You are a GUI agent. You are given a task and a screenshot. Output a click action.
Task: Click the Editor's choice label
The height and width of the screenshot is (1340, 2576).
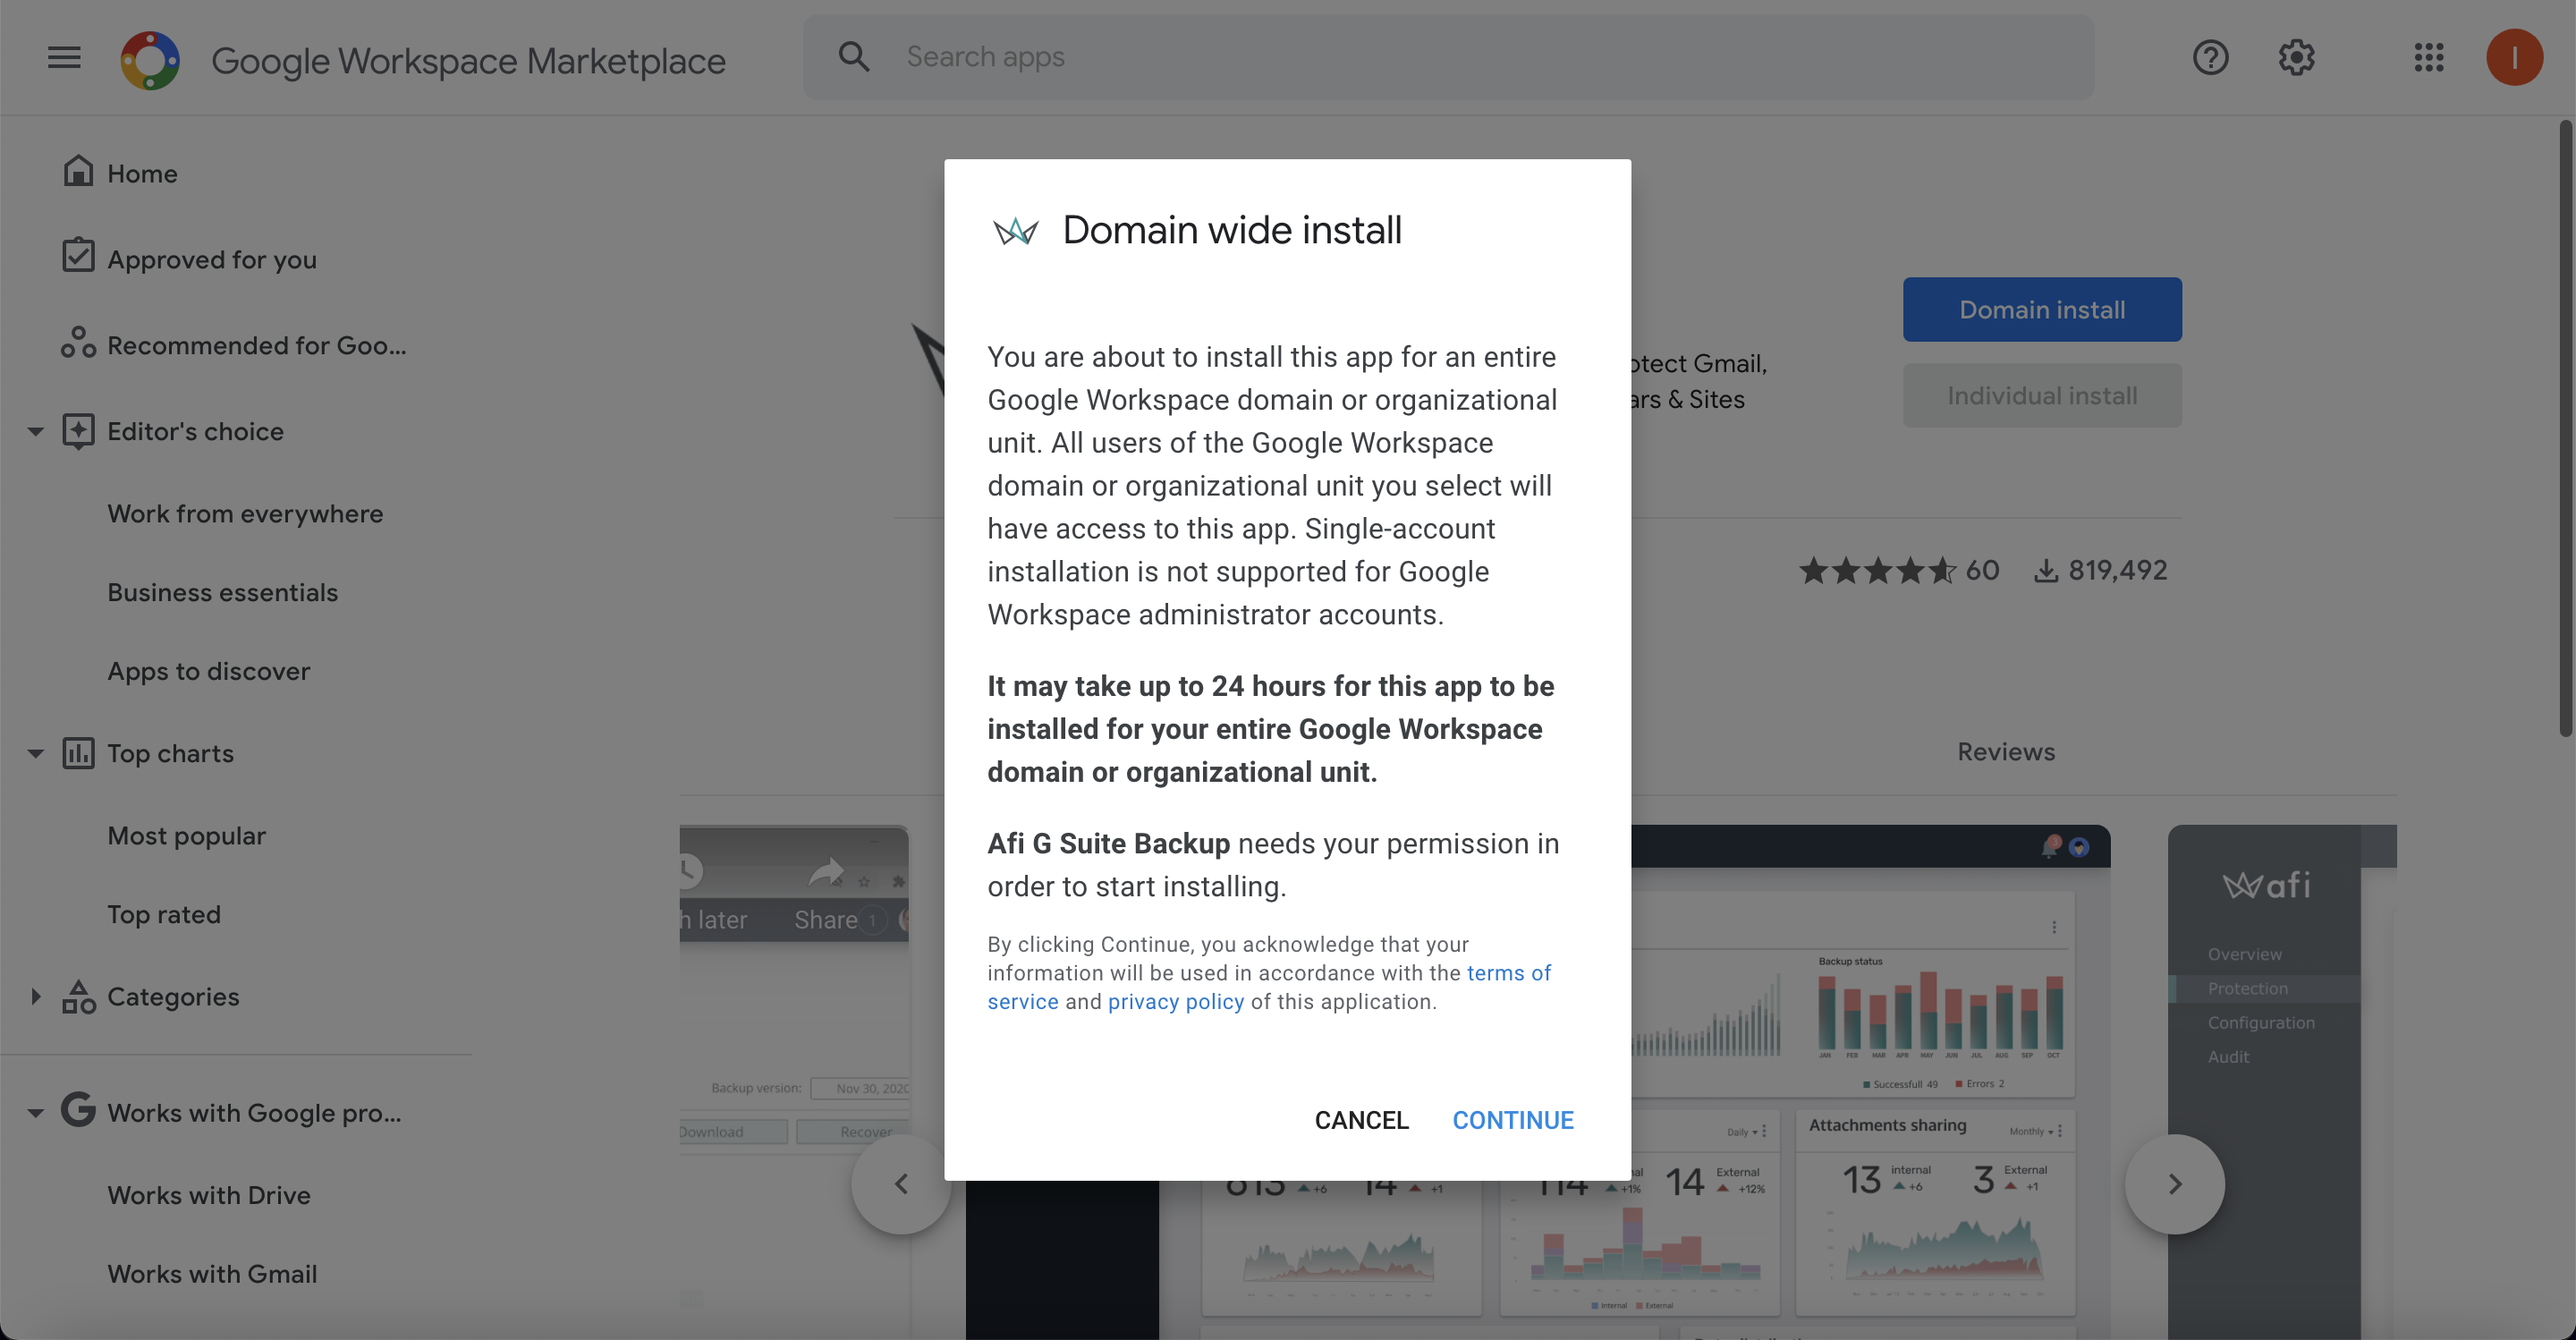tap(195, 431)
